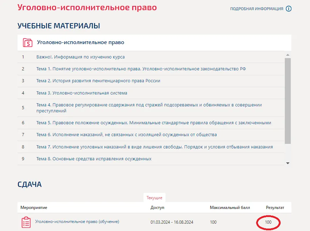Click the row number 9 in materials list
The height and width of the screenshot is (231, 310).
(23, 159)
